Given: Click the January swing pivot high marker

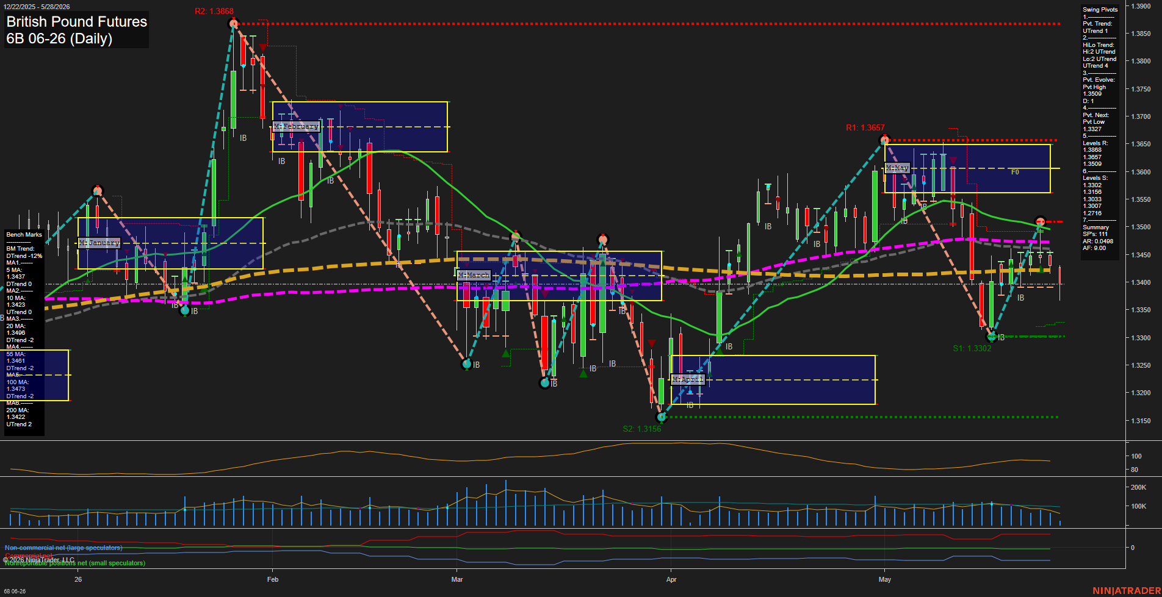Looking at the screenshot, I should [x=98, y=191].
